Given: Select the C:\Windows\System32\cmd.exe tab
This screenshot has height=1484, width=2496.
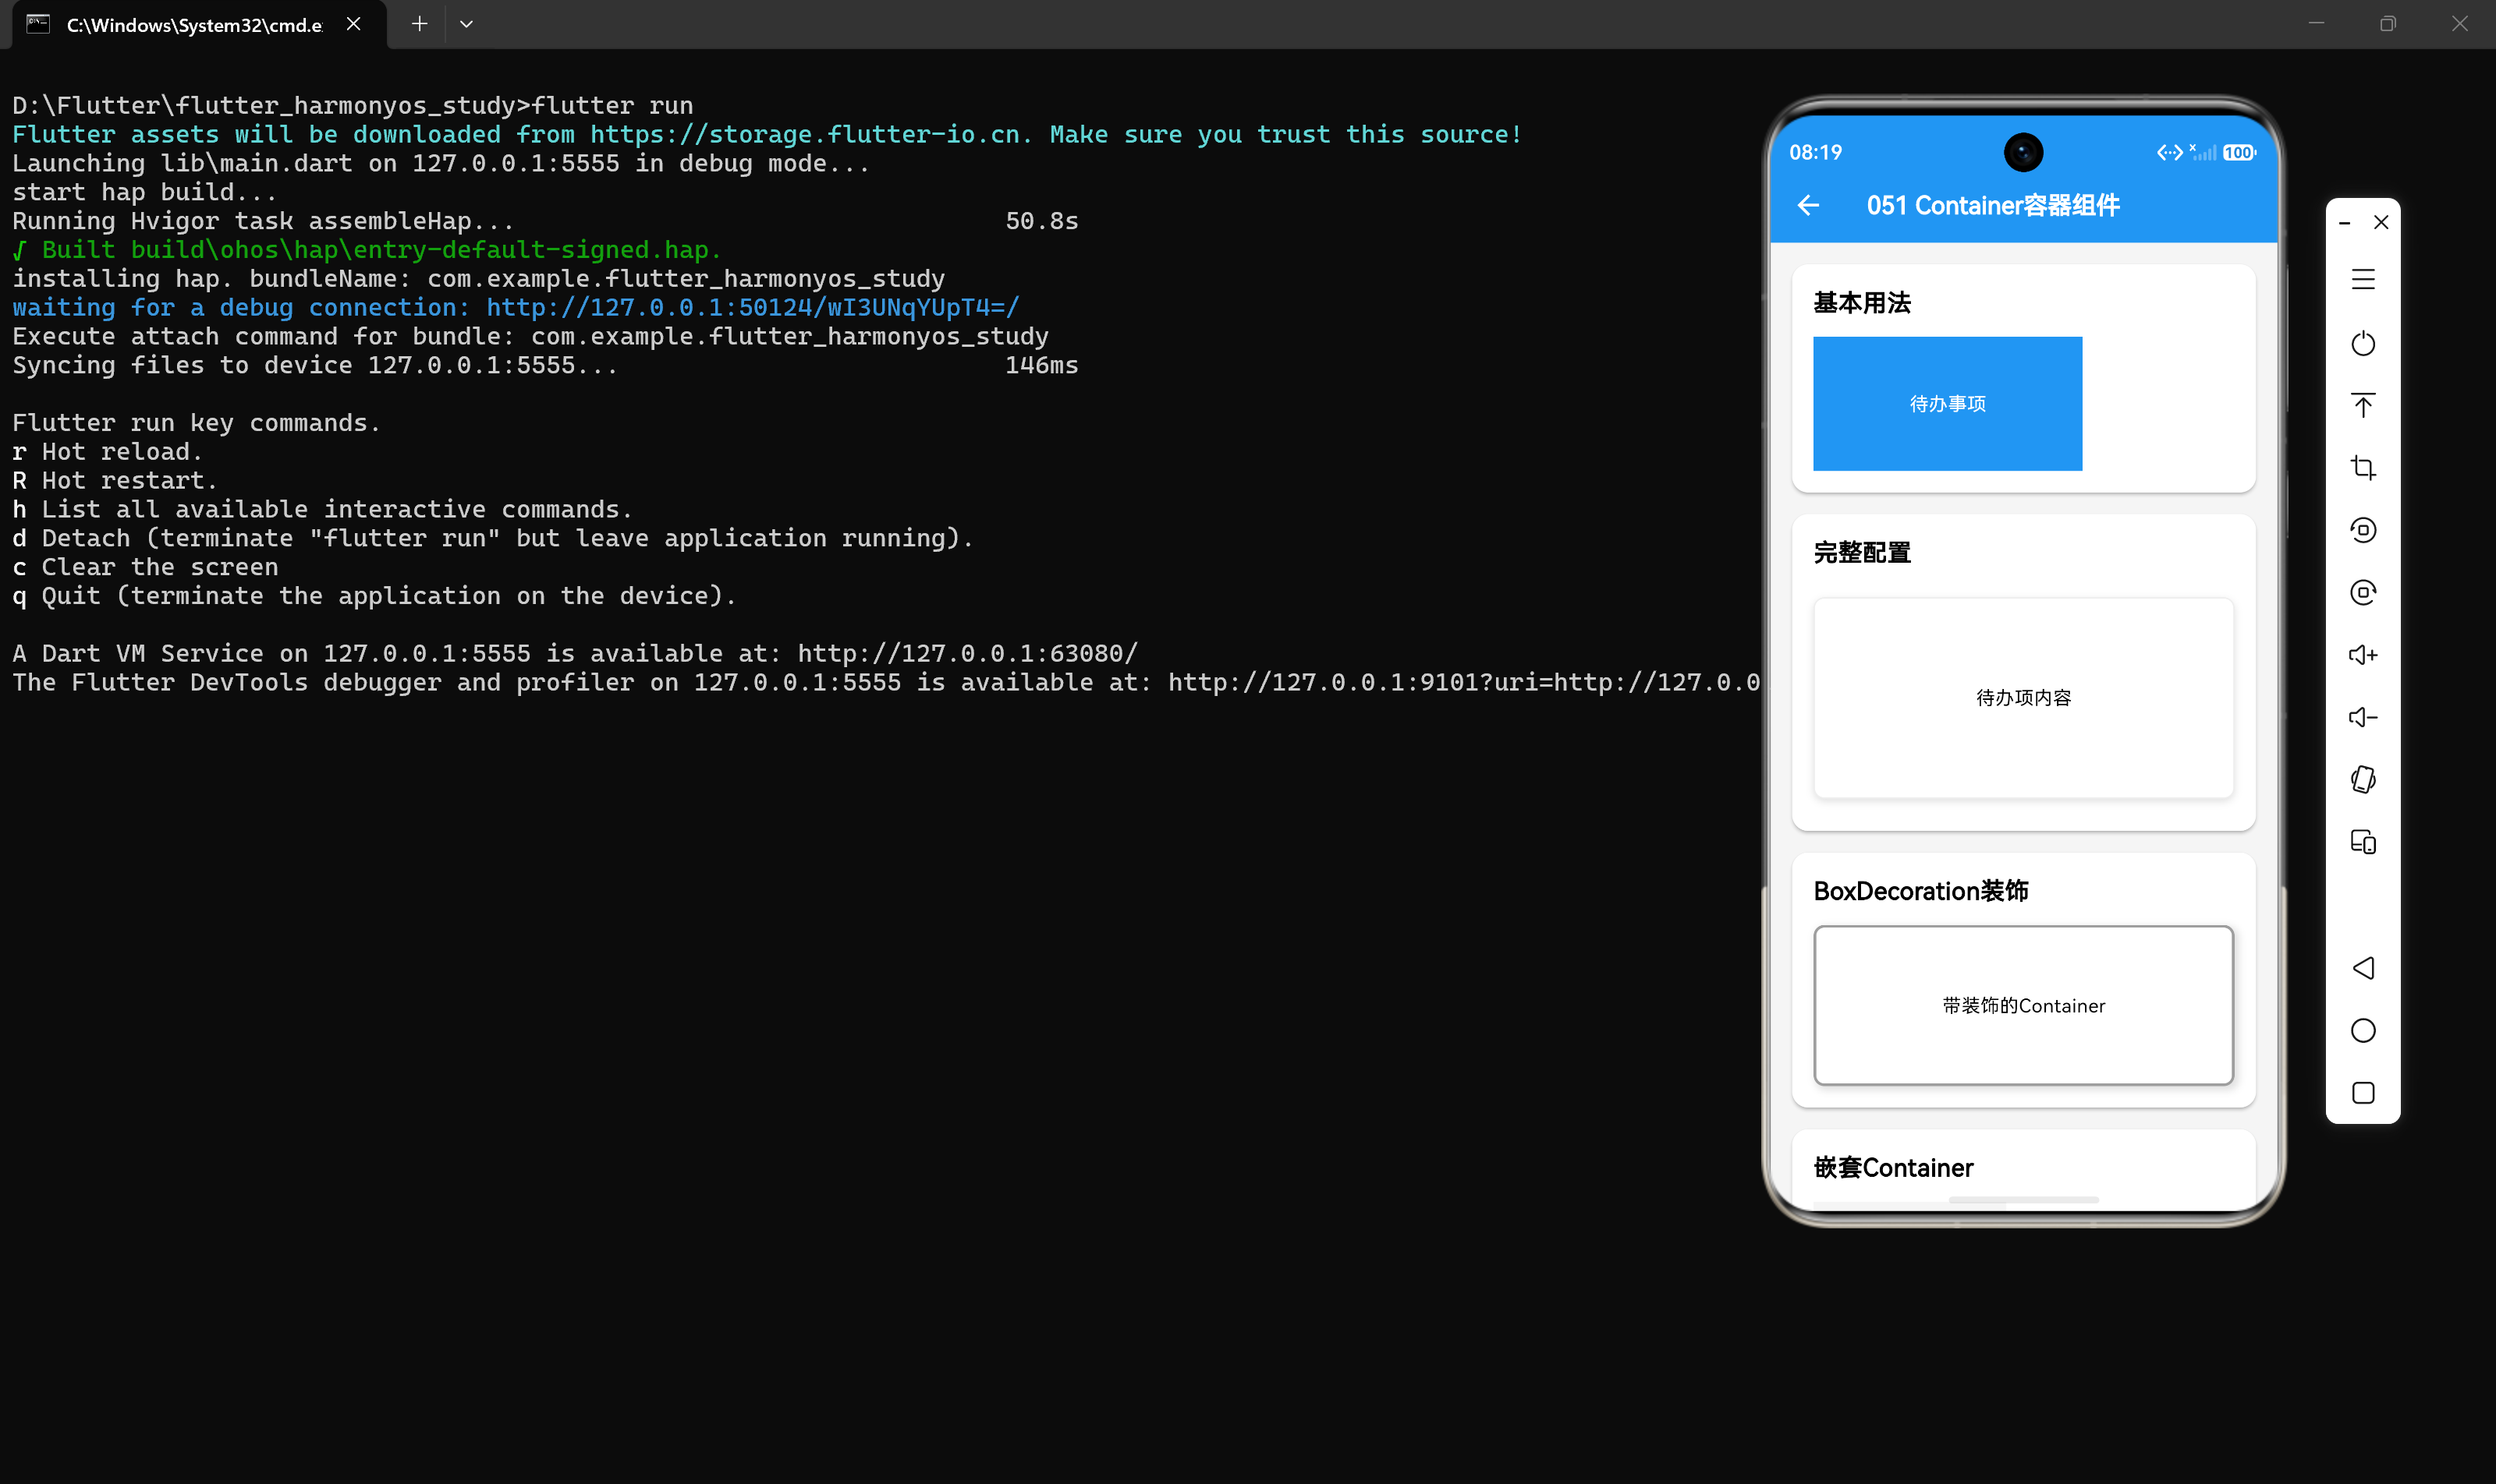Looking at the screenshot, I should (199, 25).
